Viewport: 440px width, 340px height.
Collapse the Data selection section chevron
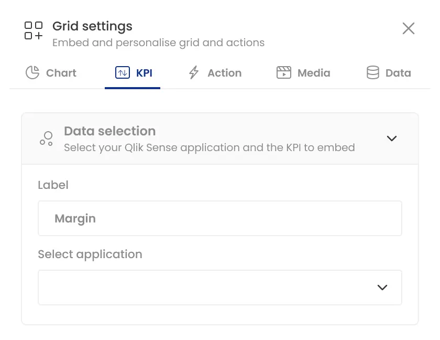(392, 138)
